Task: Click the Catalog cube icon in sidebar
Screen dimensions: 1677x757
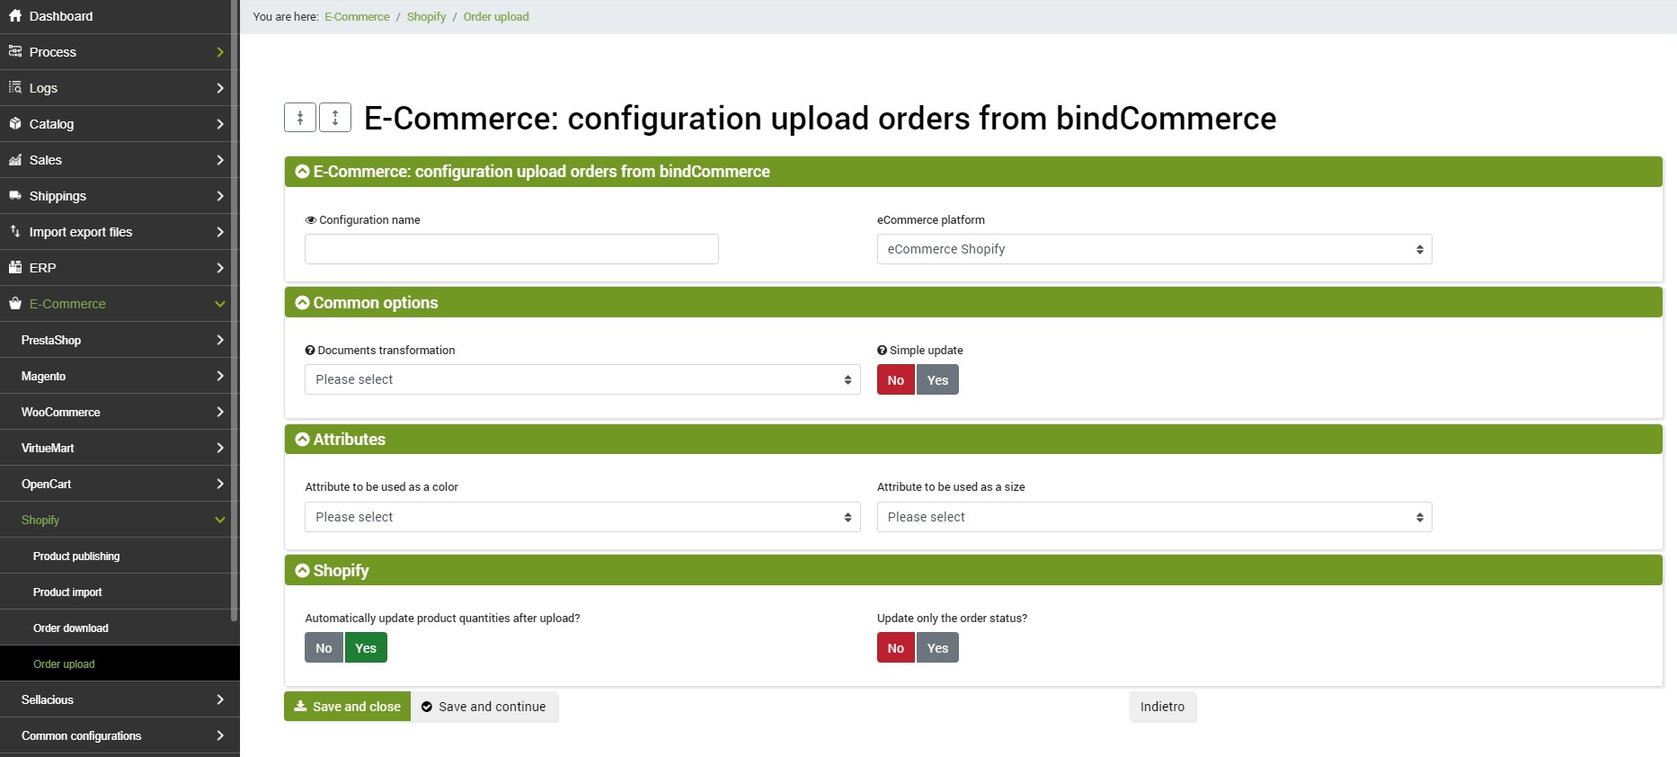Action: (15, 123)
